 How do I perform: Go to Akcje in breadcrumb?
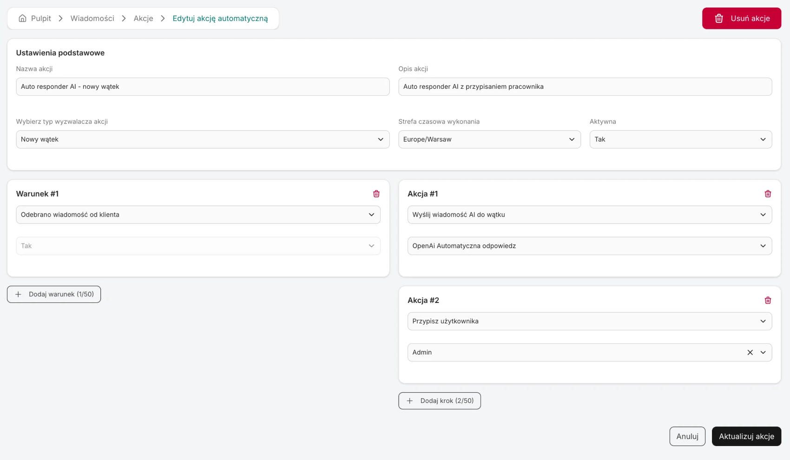(x=143, y=19)
